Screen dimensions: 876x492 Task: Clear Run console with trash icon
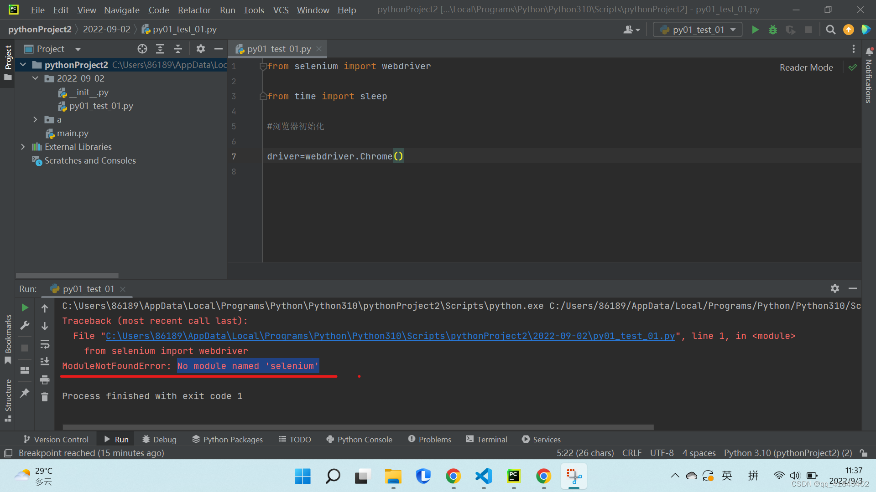pyautogui.click(x=45, y=397)
